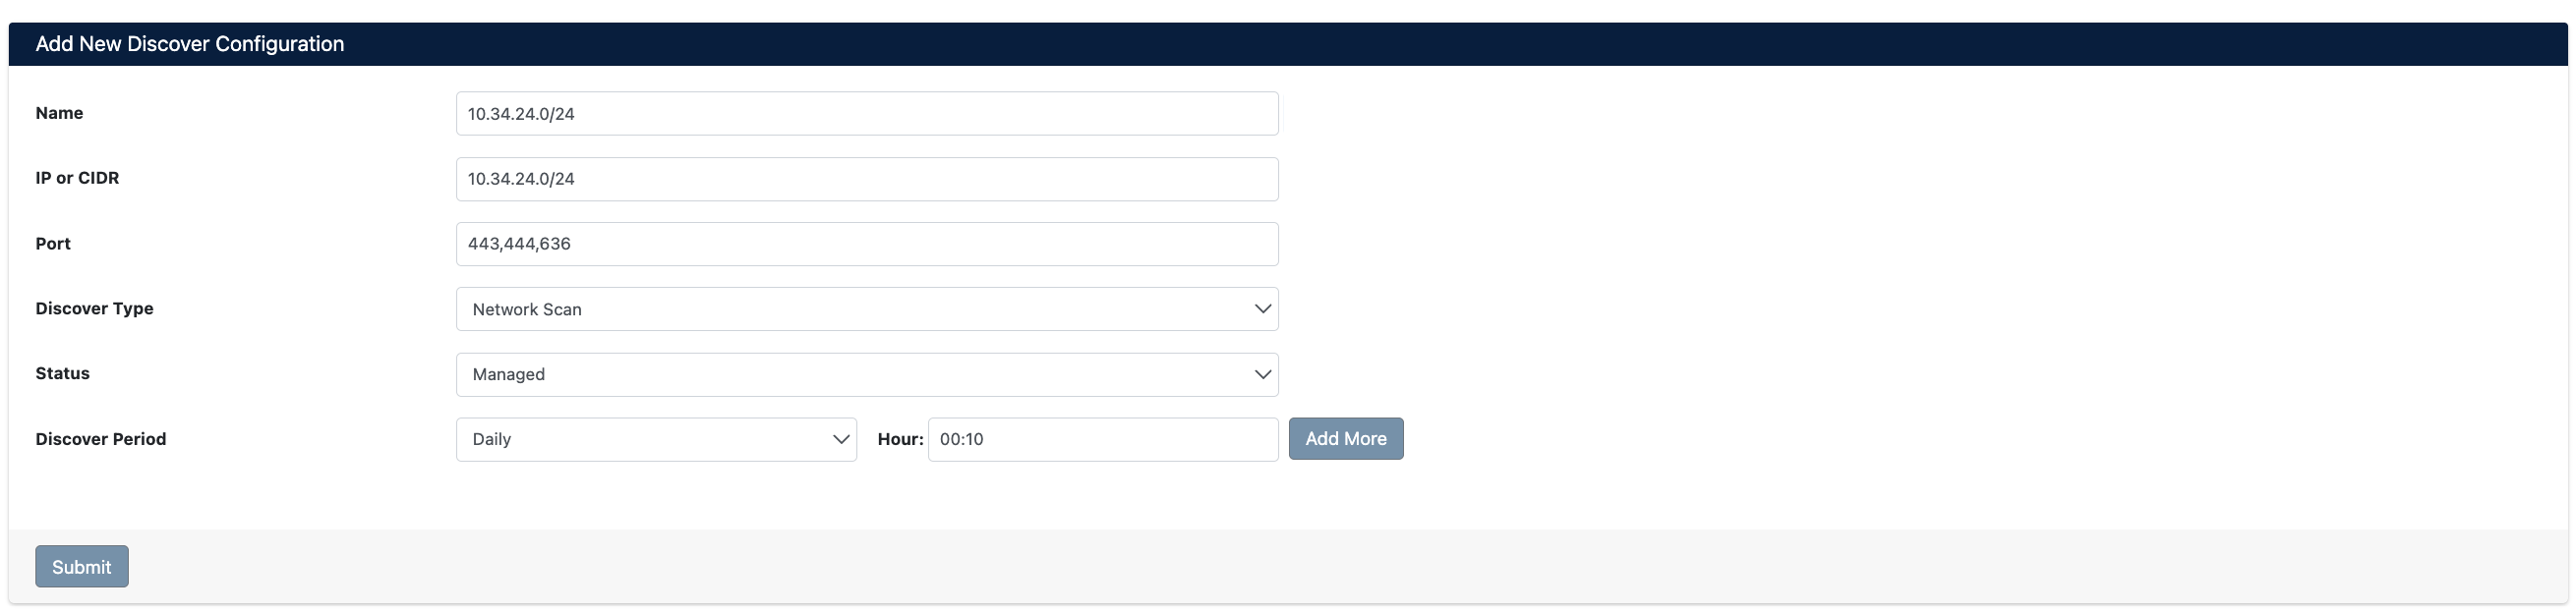2576x613 pixels.
Task: Click the Submit button
Action: [x=81, y=566]
